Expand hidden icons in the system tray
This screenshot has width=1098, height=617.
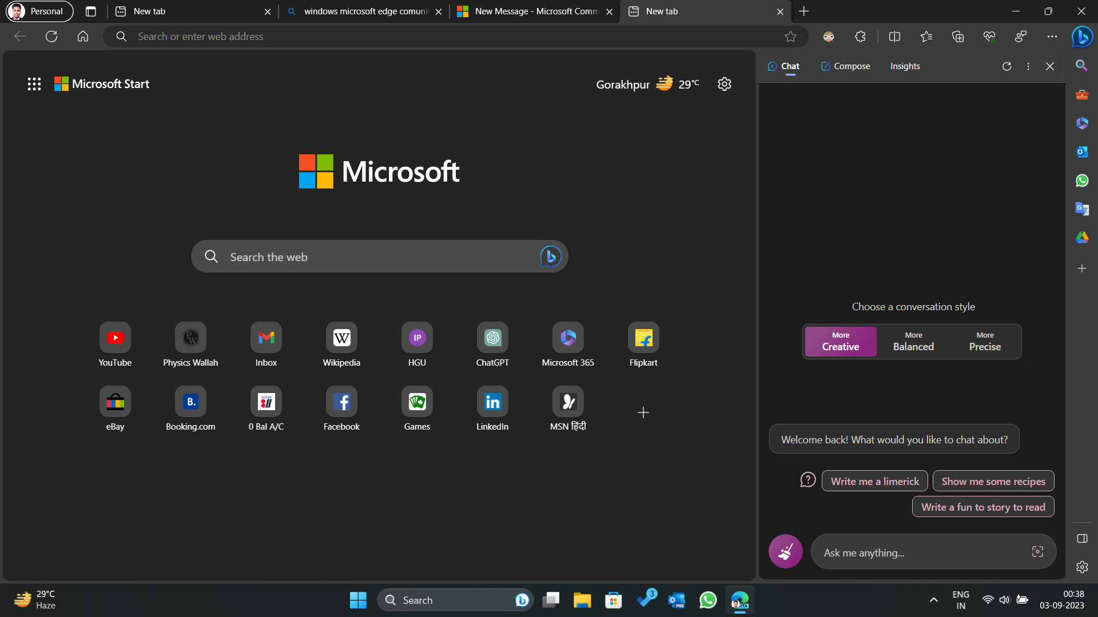click(x=933, y=600)
